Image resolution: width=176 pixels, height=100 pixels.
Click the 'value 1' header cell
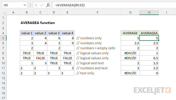pyautogui.click(x=27, y=33)
